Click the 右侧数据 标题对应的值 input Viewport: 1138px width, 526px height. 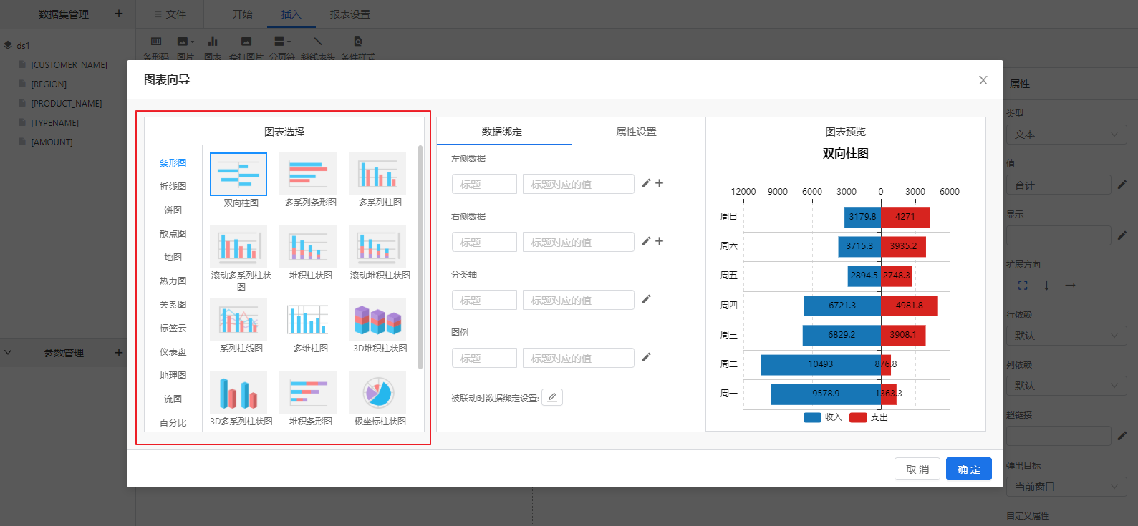579,242
